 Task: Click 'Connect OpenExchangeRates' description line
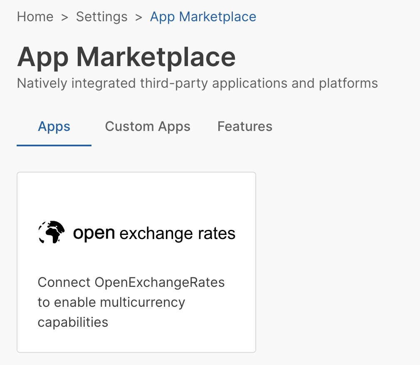(x=131, y=282)
